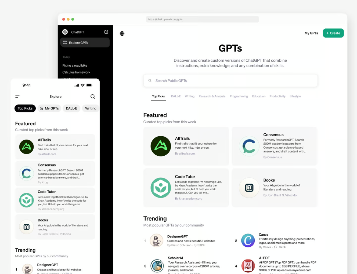Open Explore GPTs in the sidebar
This screenshot has width=357, height=274.
click(x=85, y=43)
